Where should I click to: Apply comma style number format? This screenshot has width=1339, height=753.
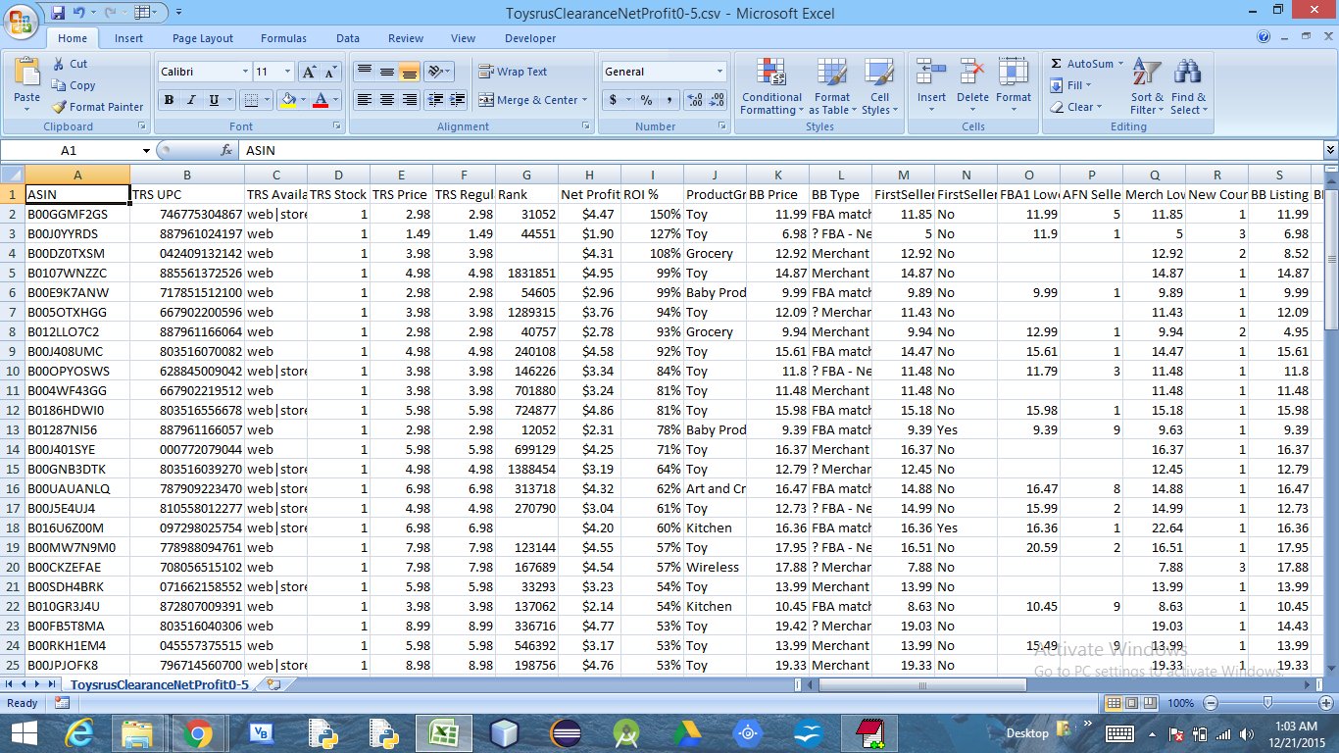pos(669,100)
